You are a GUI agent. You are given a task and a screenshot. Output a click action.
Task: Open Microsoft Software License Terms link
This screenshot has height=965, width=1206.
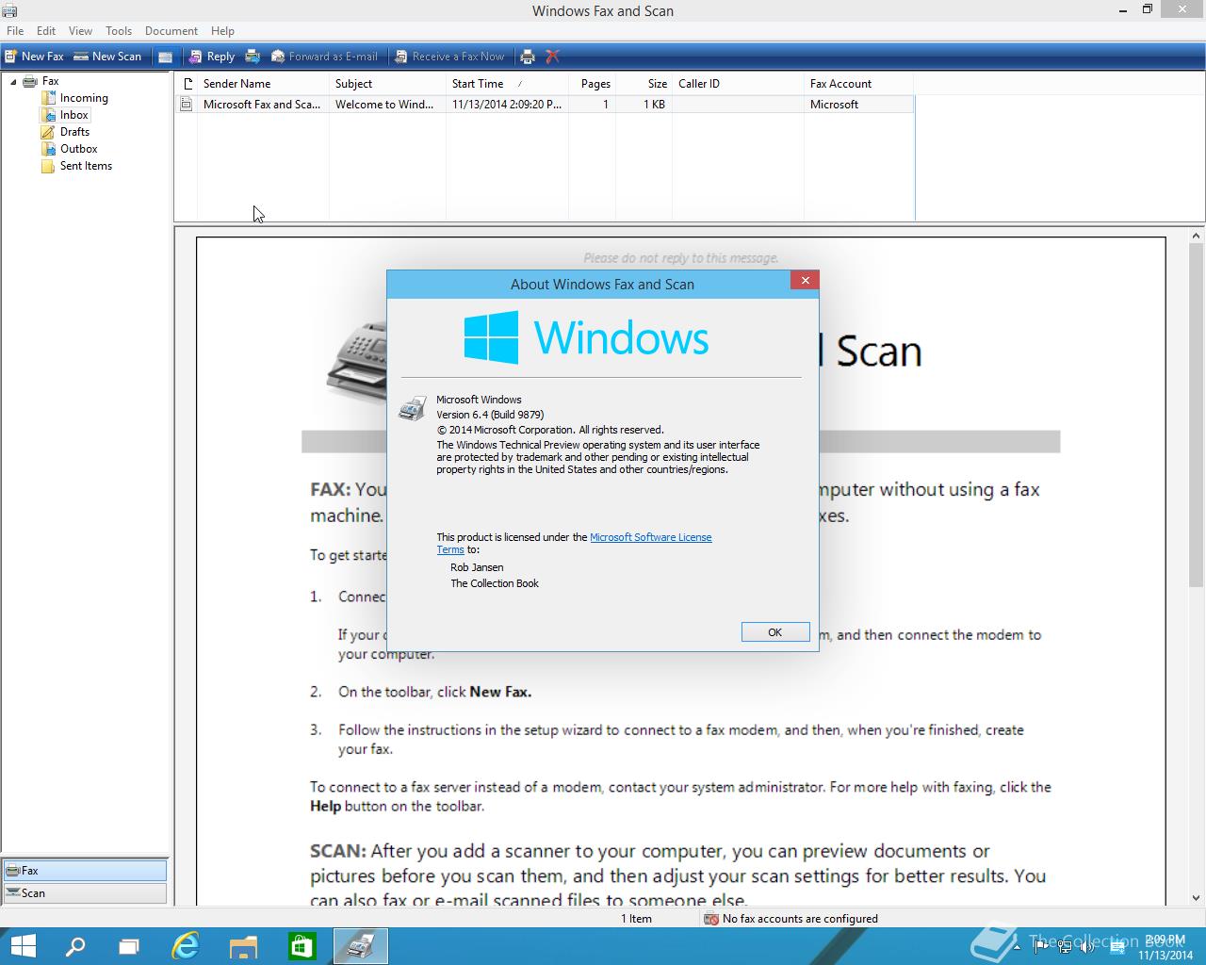click(x=650, y=537)
